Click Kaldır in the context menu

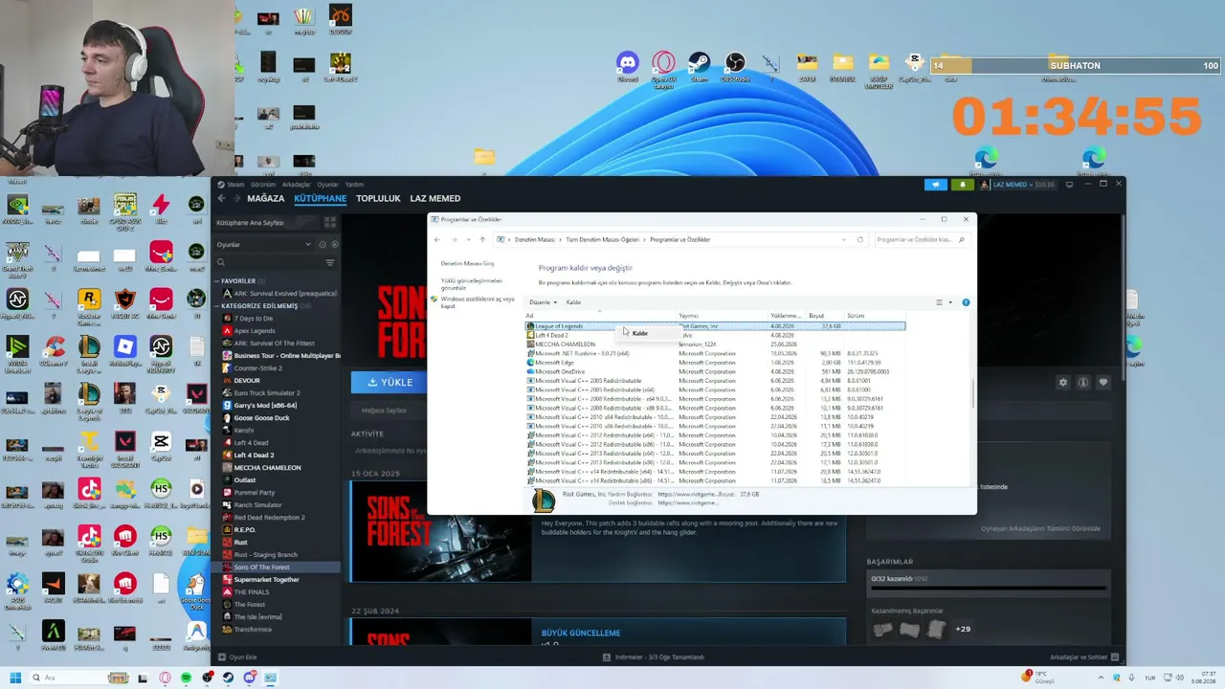[x=639, y=333]
